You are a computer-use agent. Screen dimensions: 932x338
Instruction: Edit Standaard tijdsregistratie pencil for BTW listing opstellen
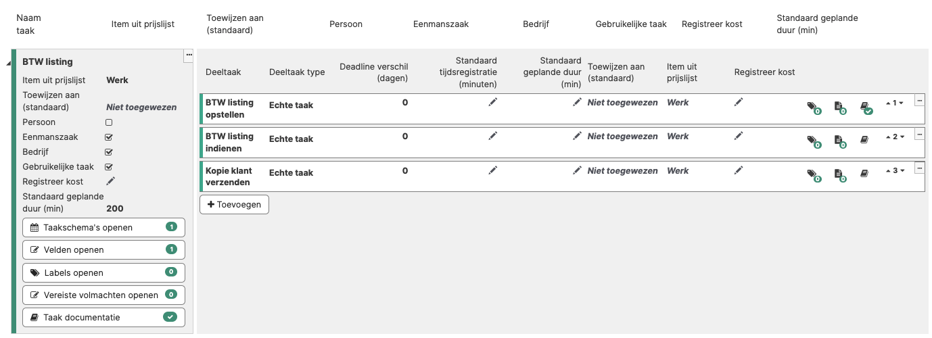click(x=493, y=101)
